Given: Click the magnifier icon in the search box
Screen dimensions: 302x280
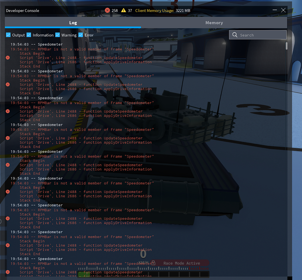Looking at the screenshot, I should coord(235,35).
